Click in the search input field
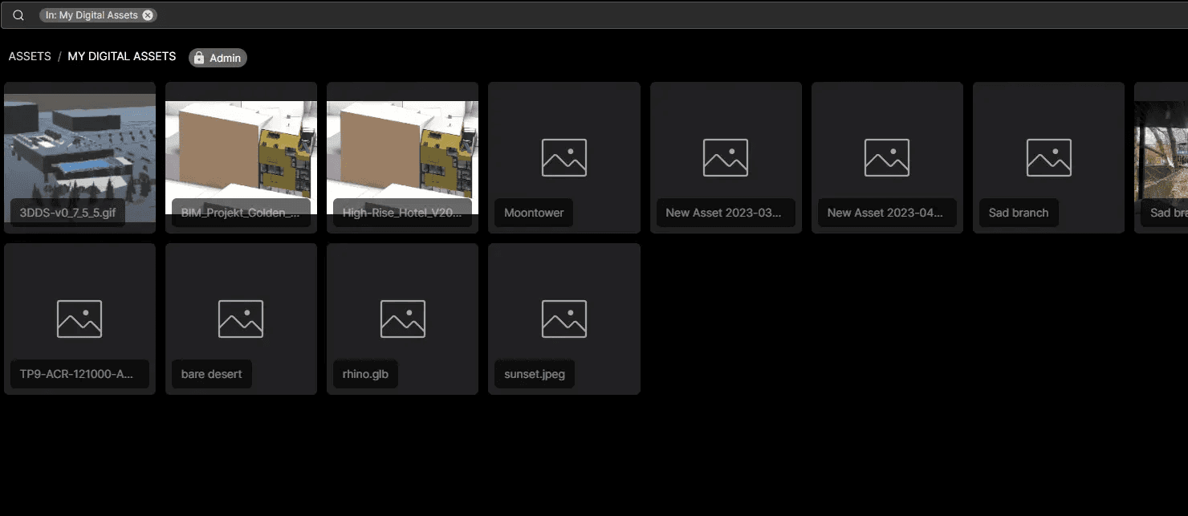The width and height of the screenshot is (1188, 516). click(x=642, y=15)
